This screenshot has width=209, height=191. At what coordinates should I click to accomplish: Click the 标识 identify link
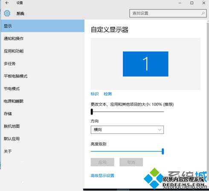(95, 94)
